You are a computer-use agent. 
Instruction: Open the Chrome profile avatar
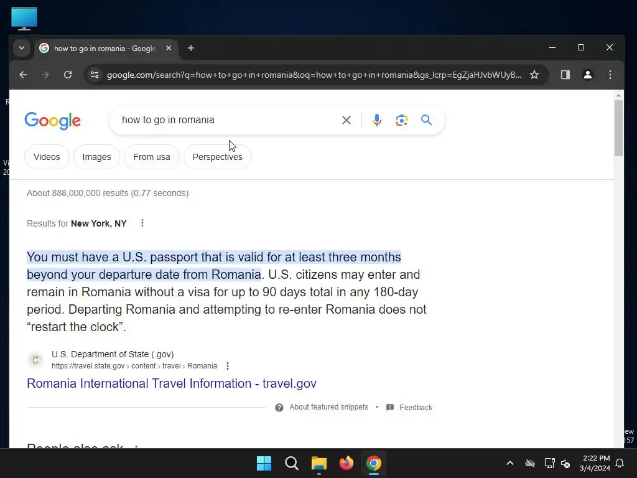pyautogui.click(x=587, y=75)
